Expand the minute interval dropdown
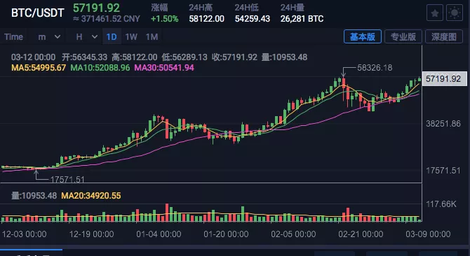Image resolution: width=470 pixels, height=256 pixels. pyautogui.click(x=49, y=37)
